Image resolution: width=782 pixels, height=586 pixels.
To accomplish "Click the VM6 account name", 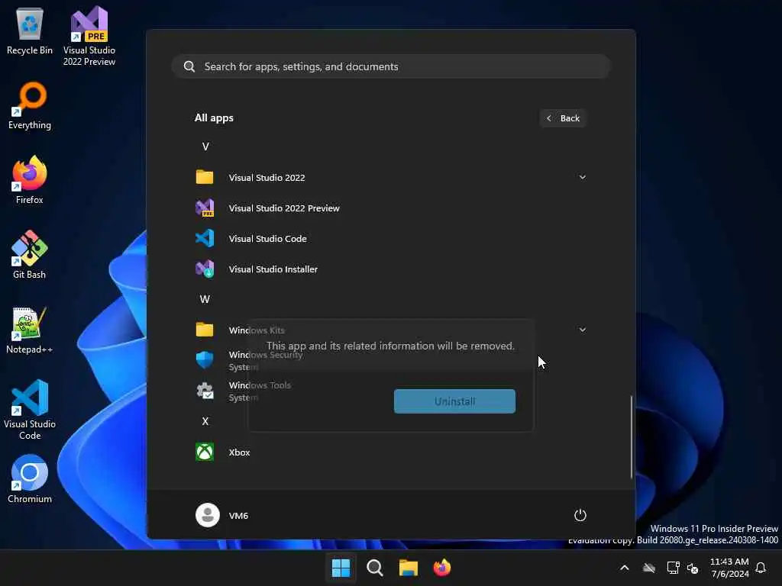I will [x=238, y=515].
